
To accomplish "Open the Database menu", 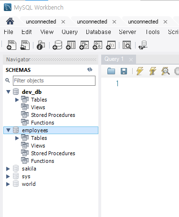I will pyautogui.click(x=98, y=32).
